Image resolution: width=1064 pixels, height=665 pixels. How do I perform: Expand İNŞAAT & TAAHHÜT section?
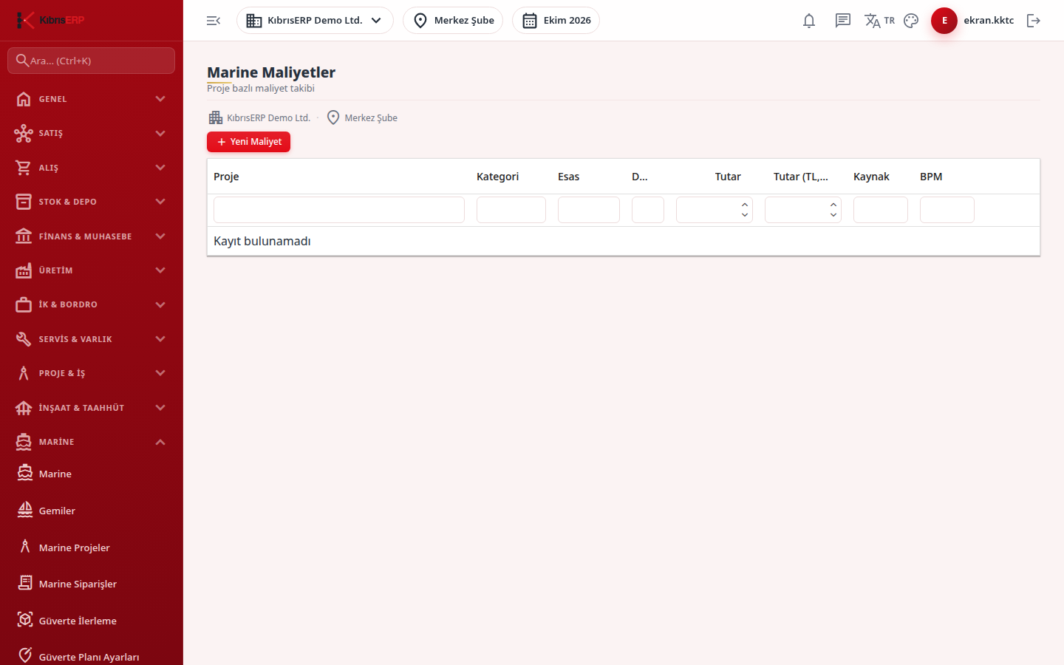(92, 408)
